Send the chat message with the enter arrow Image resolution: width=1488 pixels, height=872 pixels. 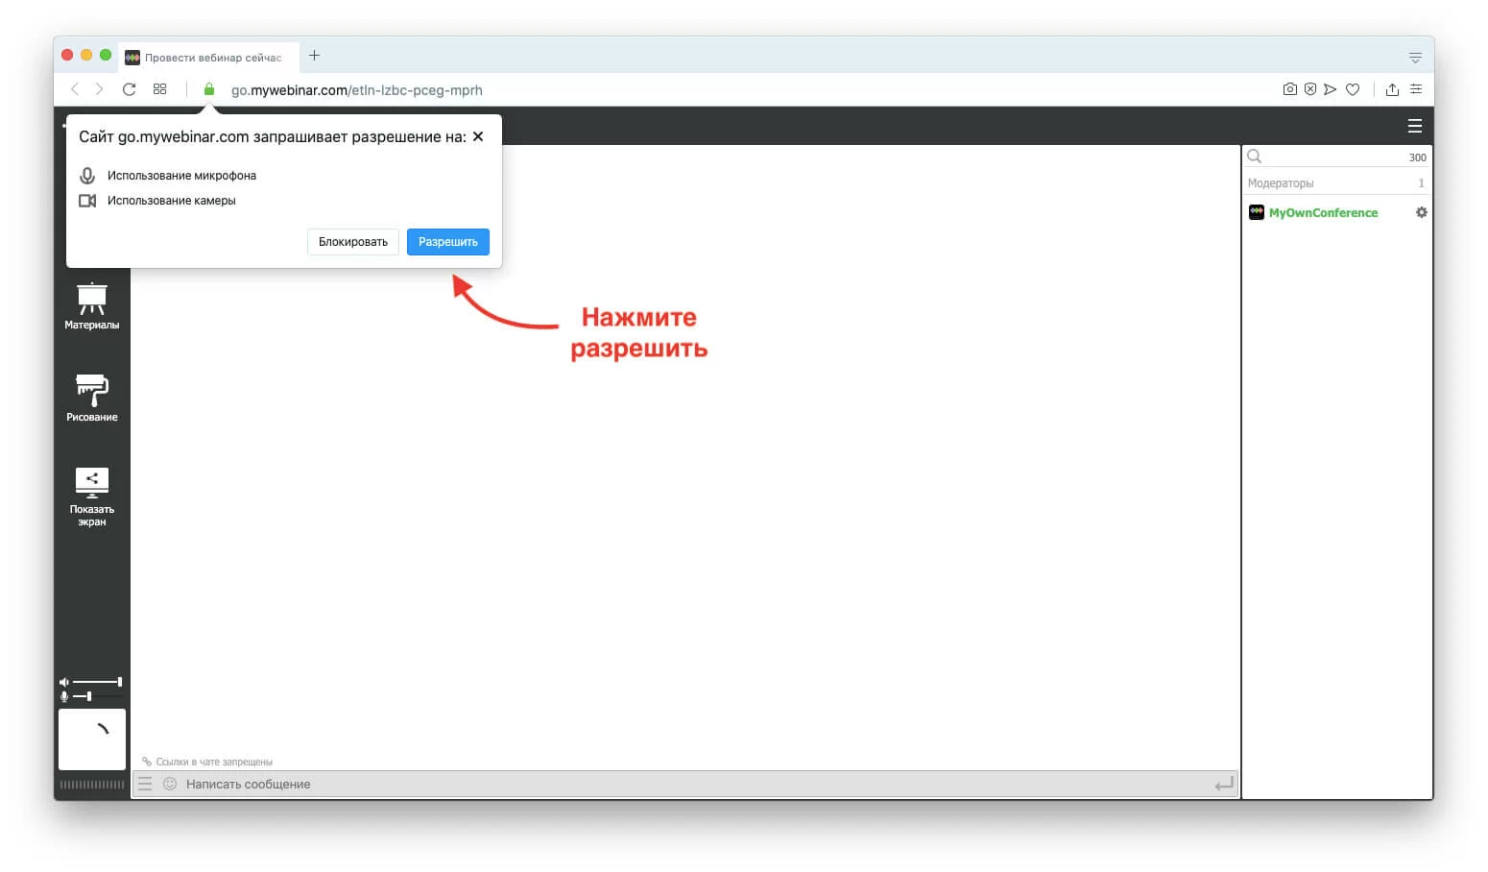[x=1223, y=785]
